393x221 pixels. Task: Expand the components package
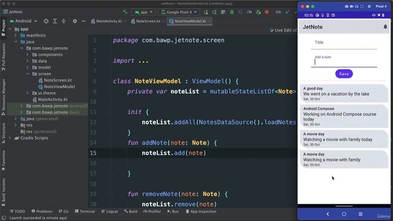tap(28, 55)
